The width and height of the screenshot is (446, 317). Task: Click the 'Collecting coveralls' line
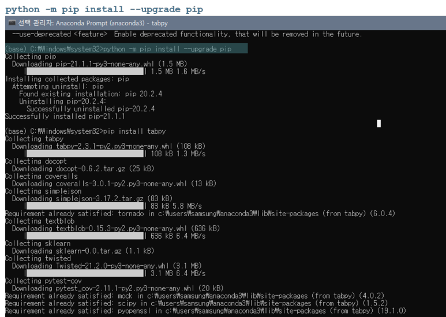42,176
